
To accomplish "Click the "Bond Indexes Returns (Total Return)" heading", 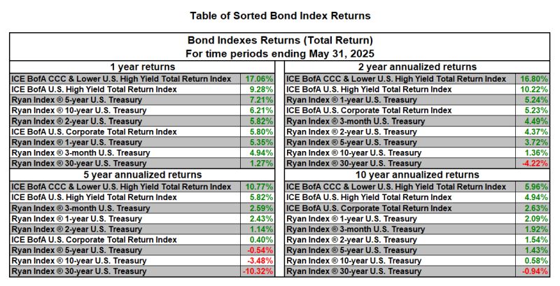I will pyautogui.click(x=280, y=41).
